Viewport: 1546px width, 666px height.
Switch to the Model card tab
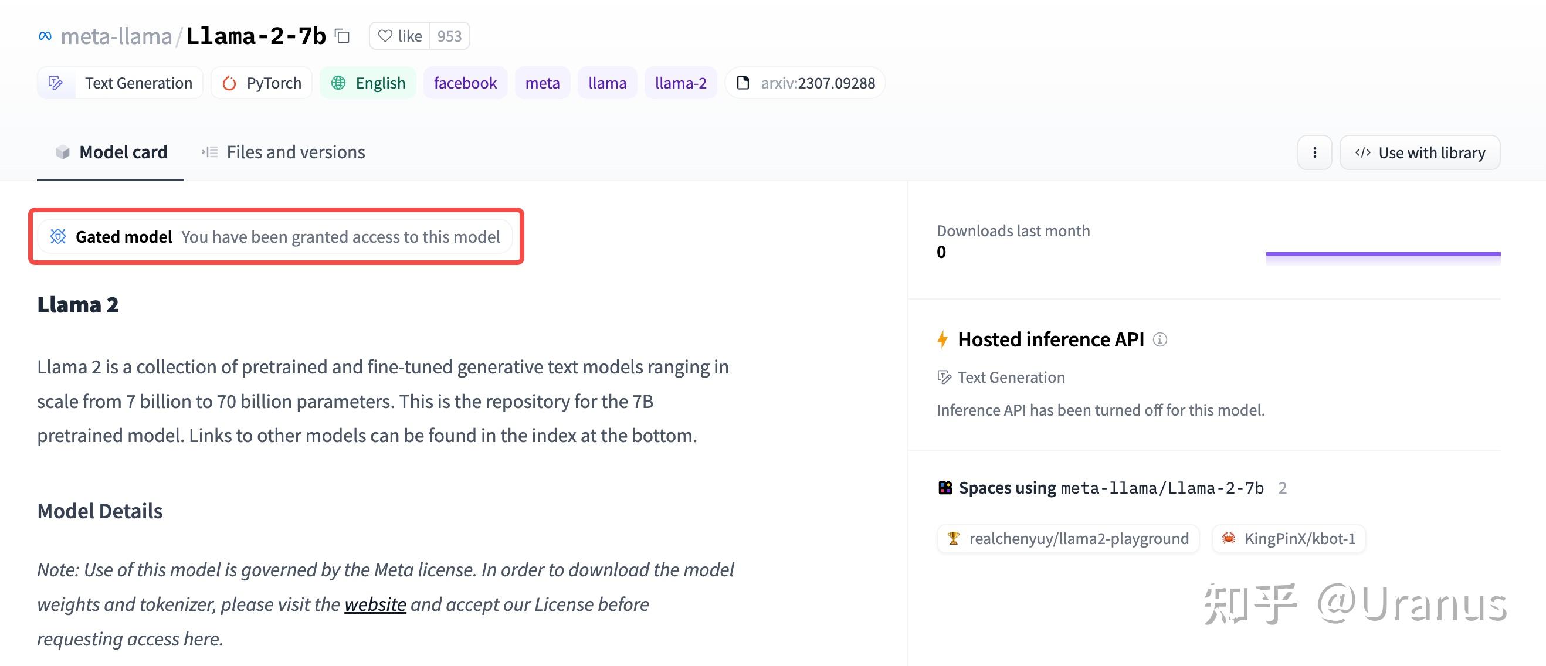click(110, 152)
